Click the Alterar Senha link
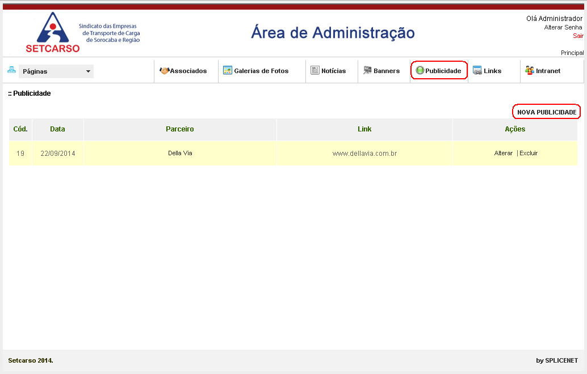 pyautogui.click(x=563, y=27)
